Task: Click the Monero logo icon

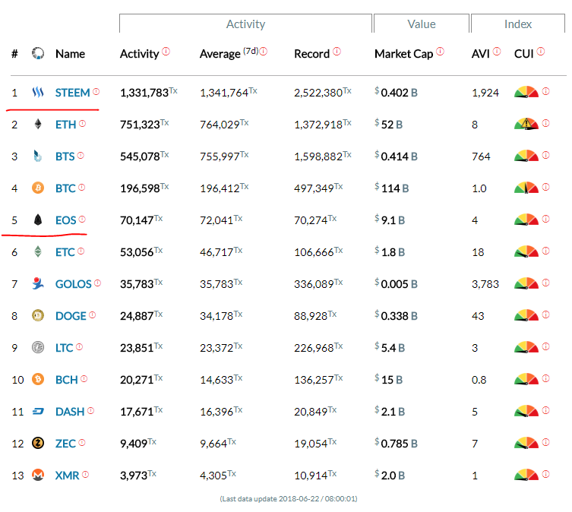Action: tap(38, 475)
